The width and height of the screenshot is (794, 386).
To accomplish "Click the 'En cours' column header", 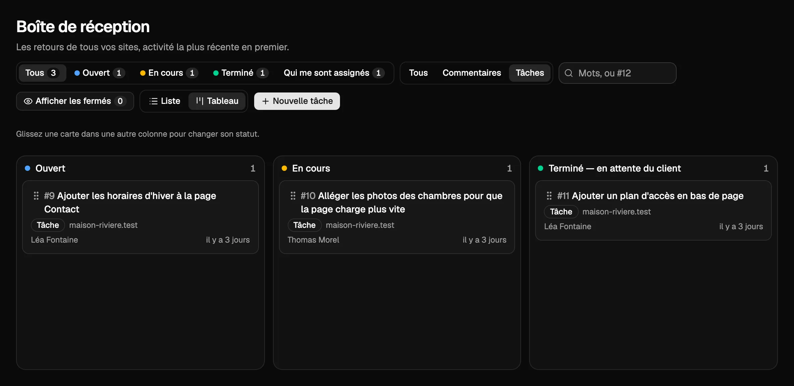I will tap(311, 168).
